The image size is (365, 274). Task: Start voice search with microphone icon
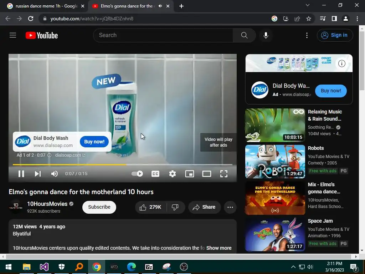(x=266, y=35)
